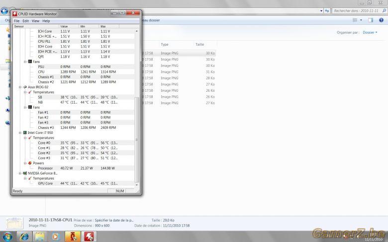Select the ICH Core voltage row
Viewport: 388px width, 242px height.
(x=74, y=31)
